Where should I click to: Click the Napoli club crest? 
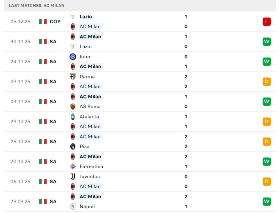coord(73,206)
